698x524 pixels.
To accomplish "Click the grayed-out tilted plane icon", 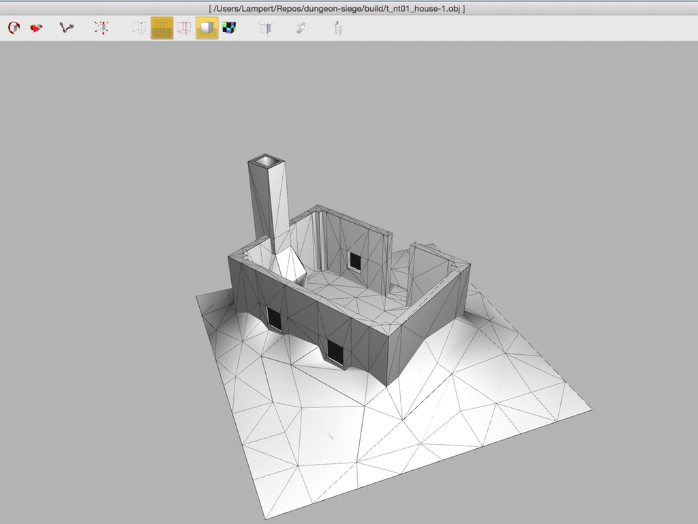I will 301,28.
